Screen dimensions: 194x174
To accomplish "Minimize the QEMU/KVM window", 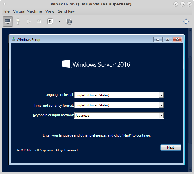I will point(176,4).
